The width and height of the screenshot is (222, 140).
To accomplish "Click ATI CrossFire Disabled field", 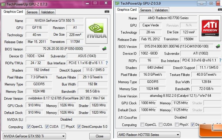I will tap(180, 117).
